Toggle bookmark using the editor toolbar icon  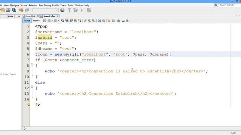tap(94, 21)
